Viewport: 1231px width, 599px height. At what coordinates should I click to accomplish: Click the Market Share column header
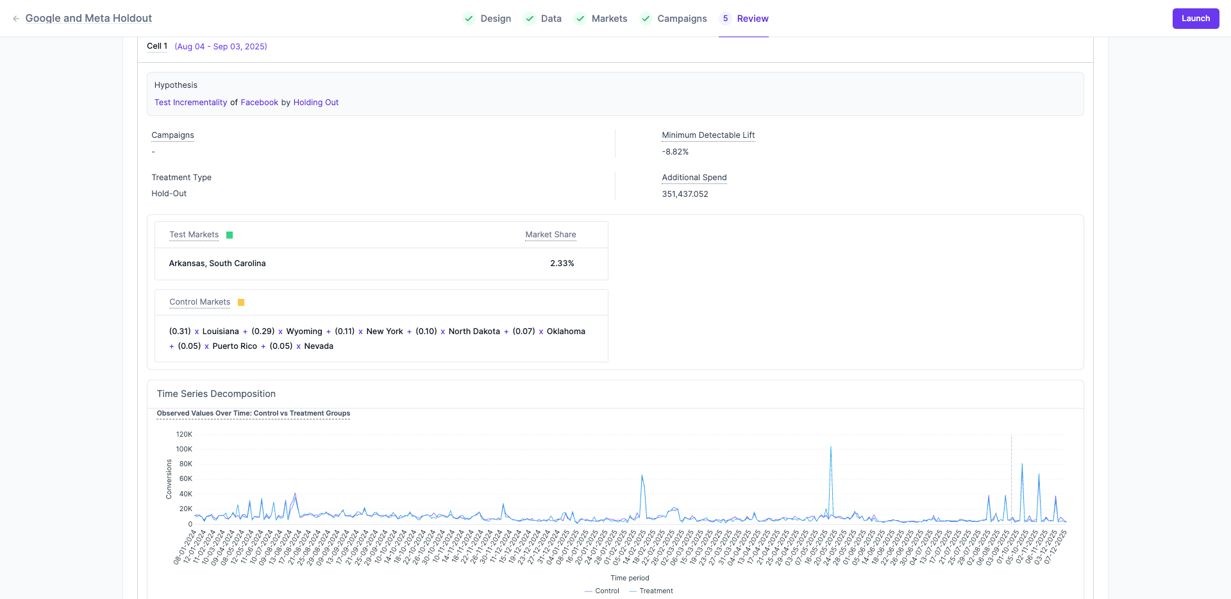[x=551, y=235]
